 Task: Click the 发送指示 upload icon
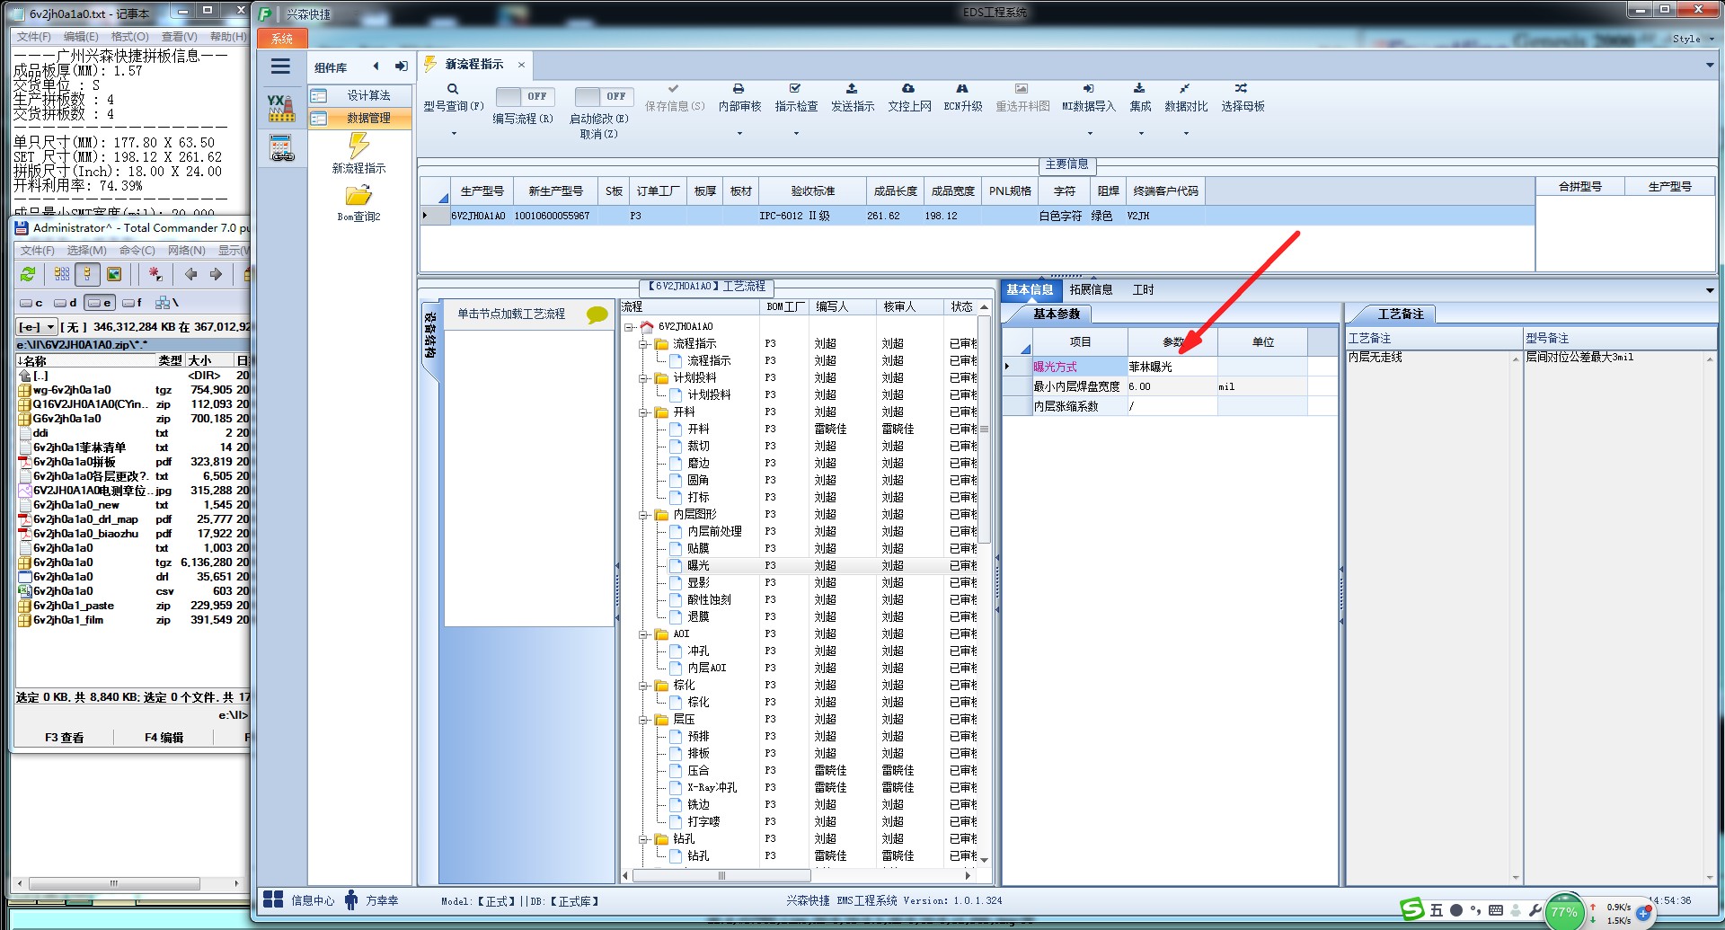pos(852,89)
